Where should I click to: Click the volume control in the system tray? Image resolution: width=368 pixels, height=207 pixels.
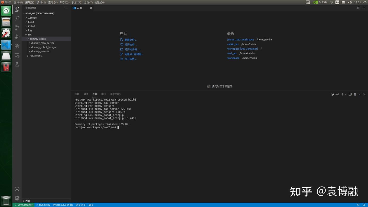click(x=349, y=2)
